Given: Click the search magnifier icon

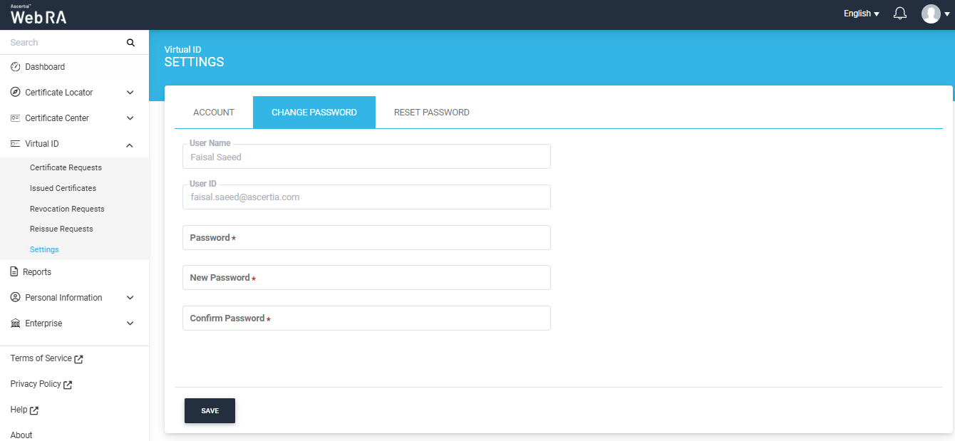Looking at the screenshot, I should (x=130, y=43).
